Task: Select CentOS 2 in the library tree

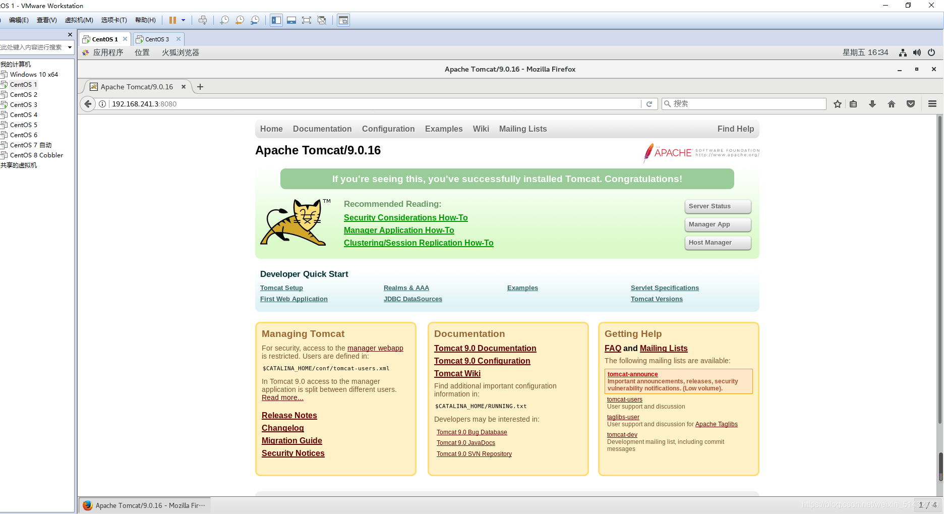Action: pyautogui.click(x=24, y=94)
